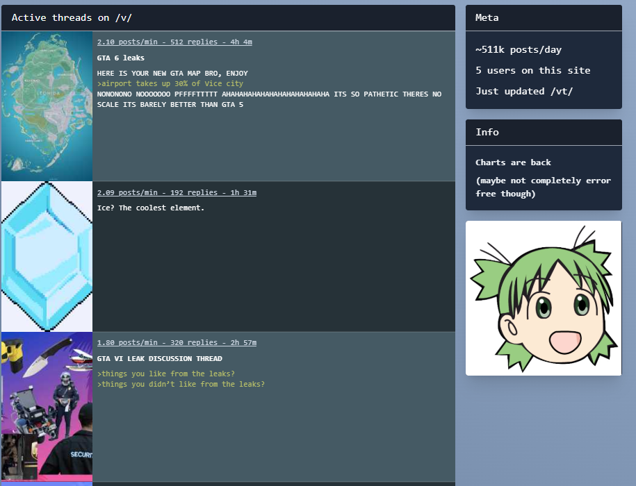This screenshot has width=636, height=486.
Task: Click the 'Meta' panel header
Action: click(x=544, y=18)
